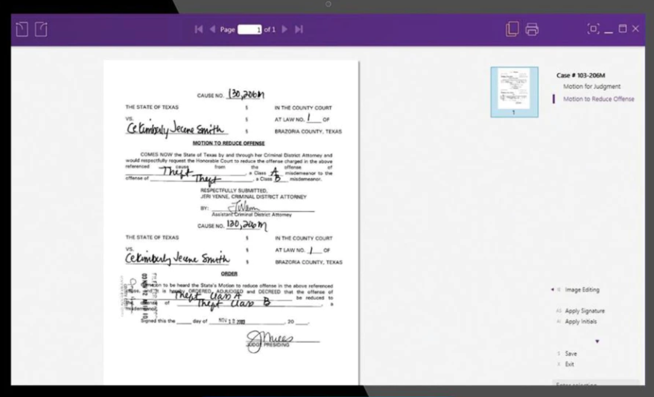This screenshot has width=654, height=397.
Task: Click the down arrow below Apply Initials
Action: pos(597,341)
